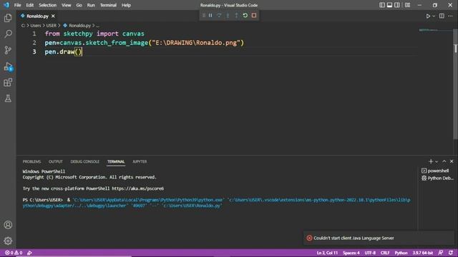
Task: Maximize the panel size chevron
Action: tap(444, 161)
